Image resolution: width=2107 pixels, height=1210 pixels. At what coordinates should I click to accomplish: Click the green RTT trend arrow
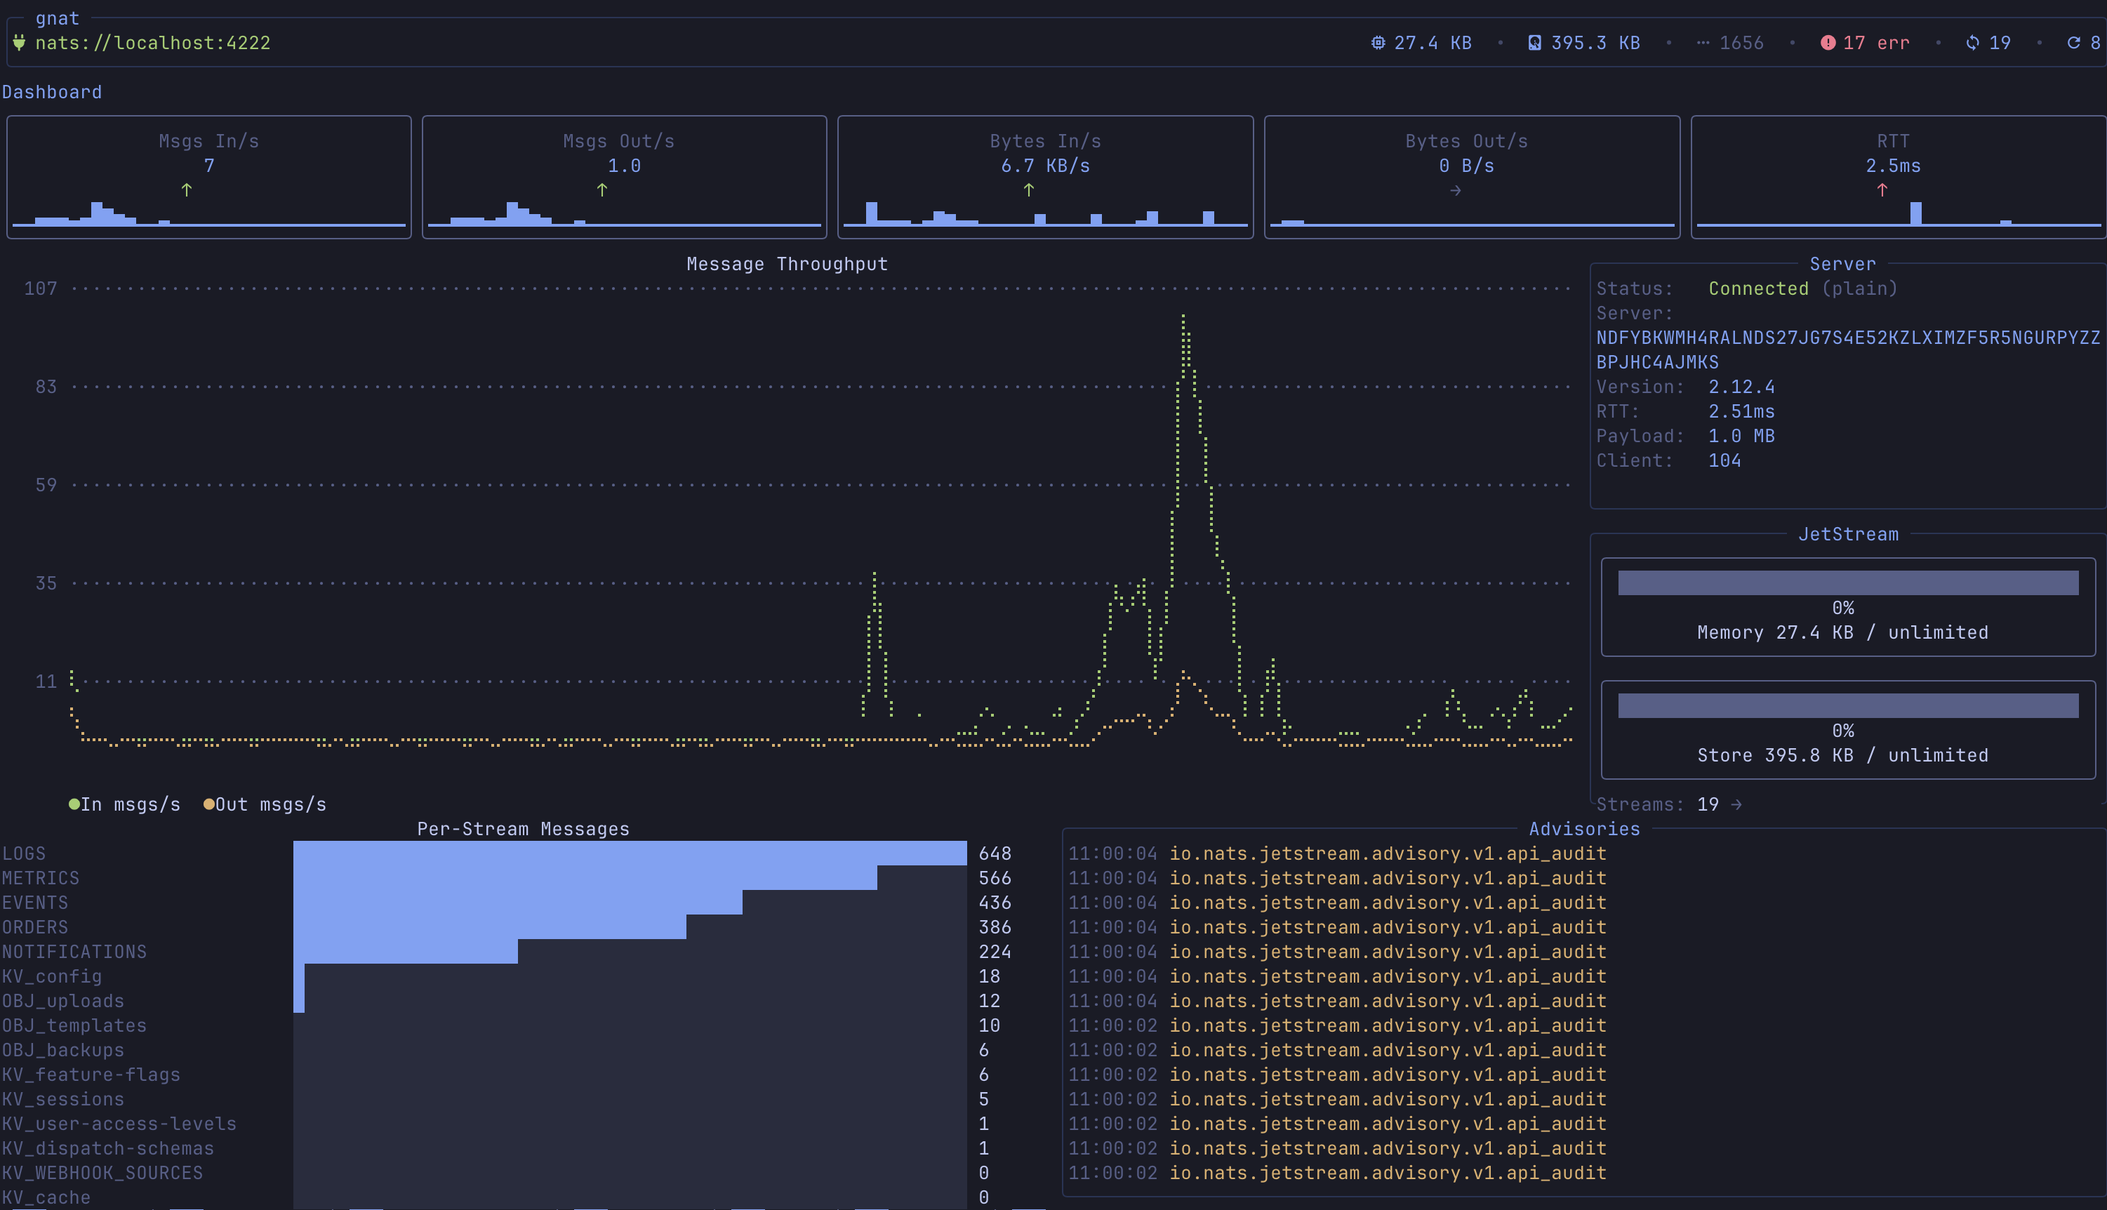(1882, 190)
